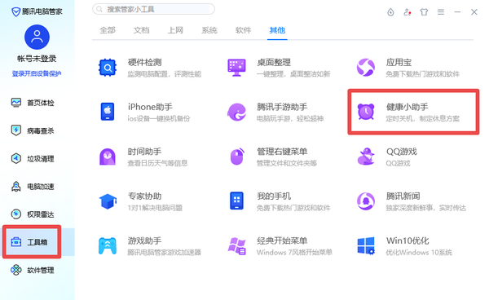Click the 专家协助 title text
This screenshot has width=489, height=300.
145,196
